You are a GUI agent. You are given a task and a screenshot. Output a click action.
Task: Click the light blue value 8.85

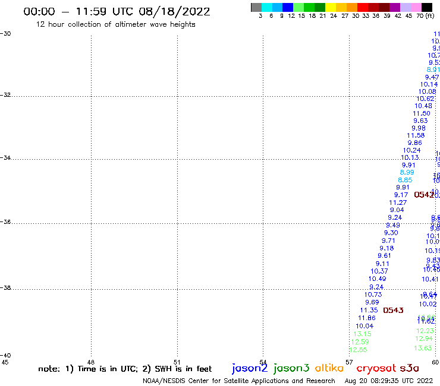[405, 180]
